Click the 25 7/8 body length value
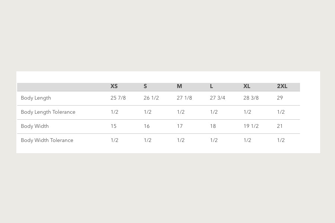Image resolution: width=335 pixels, height=223 pixels. [x=118, y=98]
